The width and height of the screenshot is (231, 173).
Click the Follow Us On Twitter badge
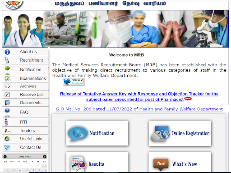(x=74, y=82)
